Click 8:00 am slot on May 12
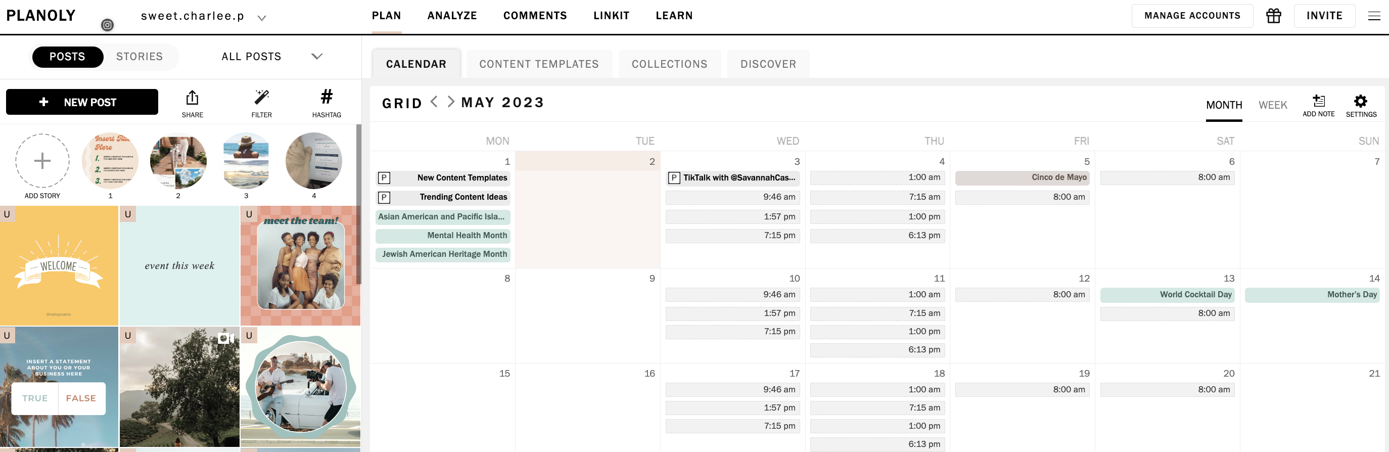The height and width of the screenshot is (452, 1389). [1022, 294]
